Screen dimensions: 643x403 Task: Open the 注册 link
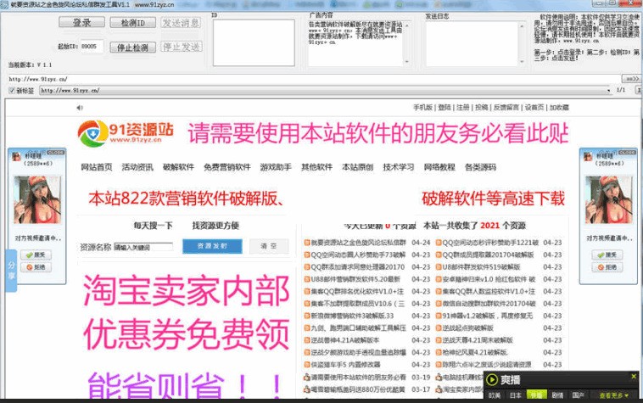pyautogui.click(x=462, y=108)
